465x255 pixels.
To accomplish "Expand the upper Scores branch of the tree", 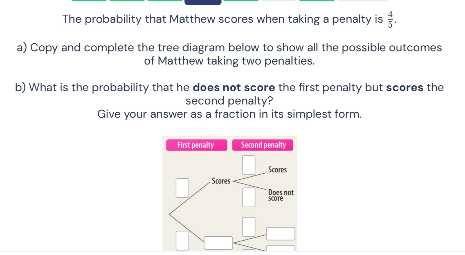I will tap(221, 181).
